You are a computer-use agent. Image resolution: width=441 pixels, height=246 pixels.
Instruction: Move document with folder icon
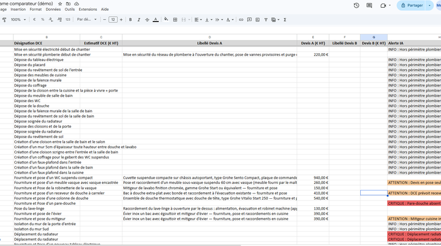[x=68, y=4]
